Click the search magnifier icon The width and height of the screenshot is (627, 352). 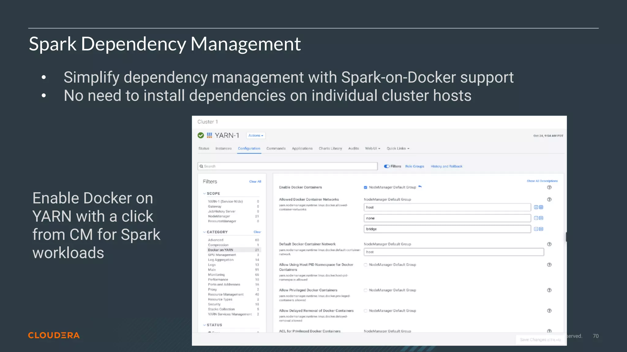tap(201, 166)
